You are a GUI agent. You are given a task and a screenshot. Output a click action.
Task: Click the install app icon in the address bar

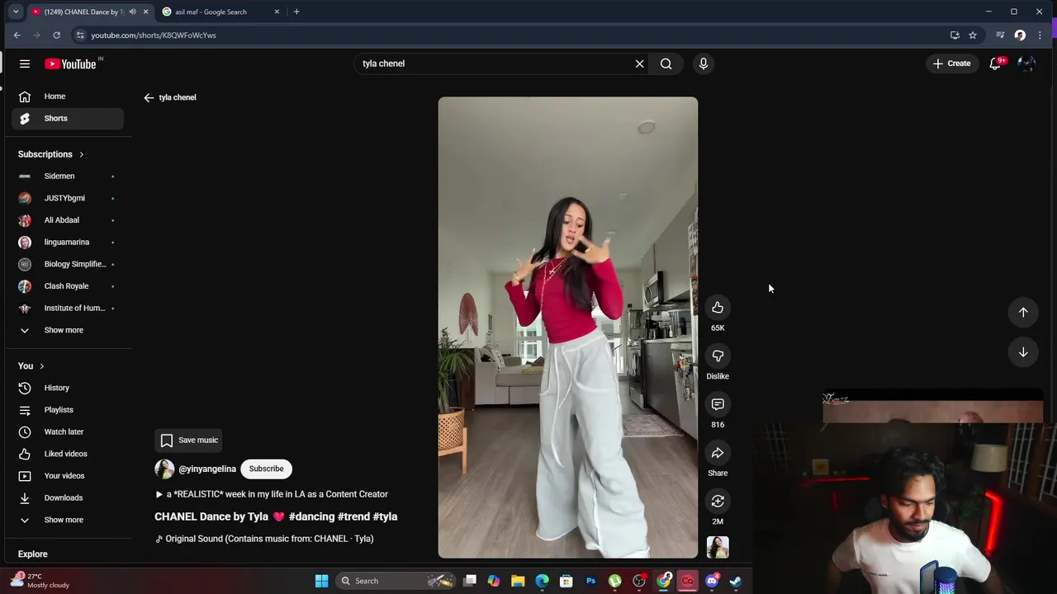tap(955, 35)
